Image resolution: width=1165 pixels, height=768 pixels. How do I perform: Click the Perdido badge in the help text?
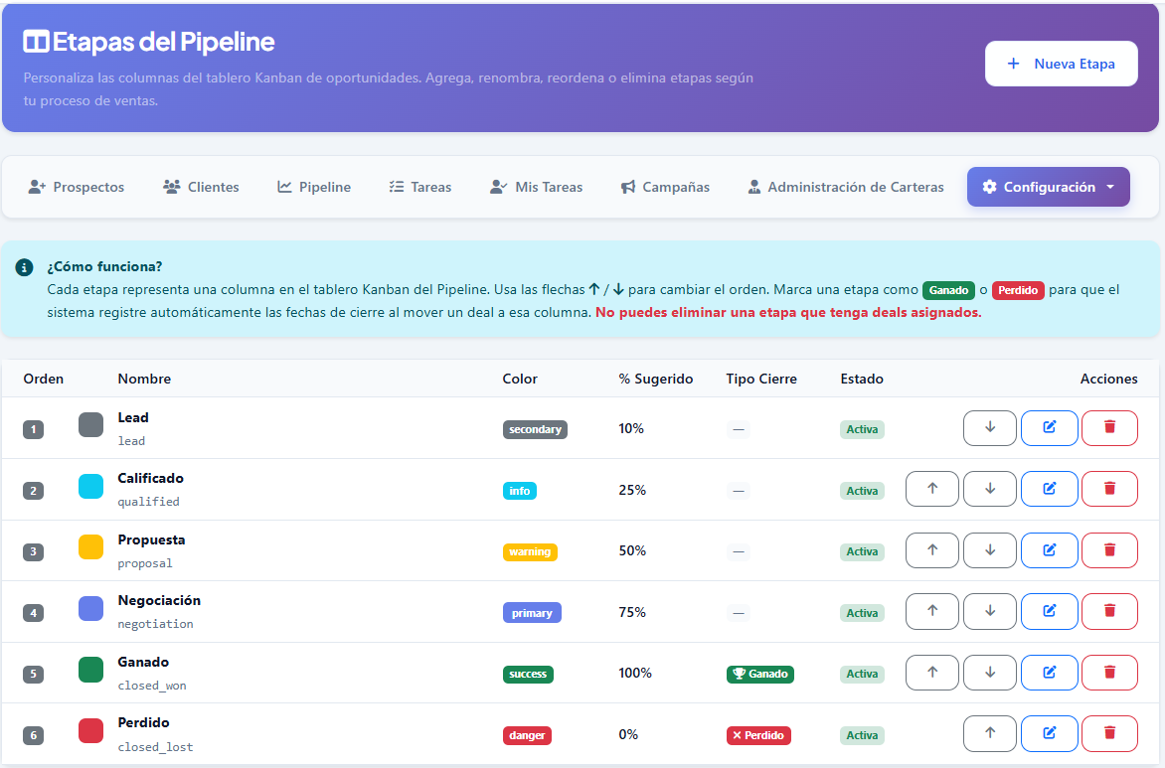tap(1018, 290)
